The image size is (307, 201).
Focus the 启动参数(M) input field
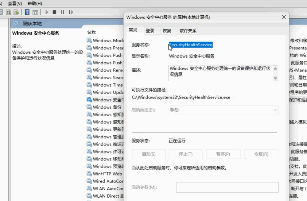(x=227, y=187)
